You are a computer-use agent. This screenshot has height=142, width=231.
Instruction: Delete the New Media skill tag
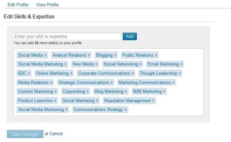[x=96, y=64]
